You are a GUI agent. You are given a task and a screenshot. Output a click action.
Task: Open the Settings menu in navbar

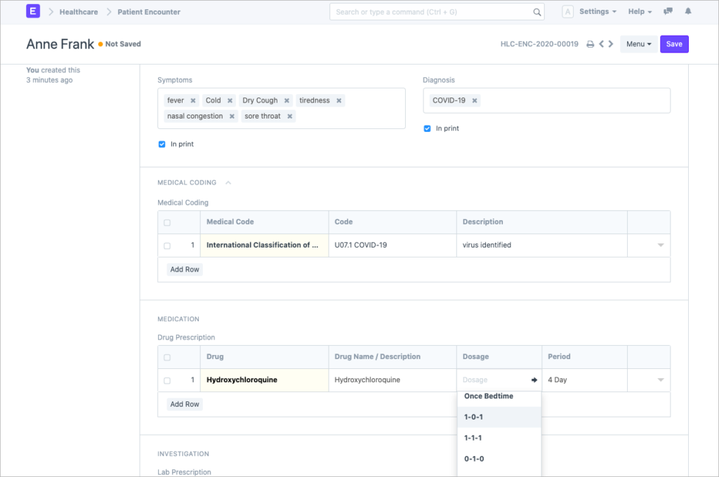(598, 12)
